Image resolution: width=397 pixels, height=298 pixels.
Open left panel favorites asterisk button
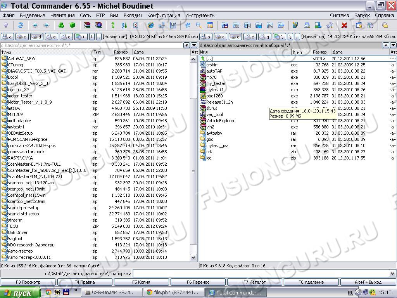point(186,45)
